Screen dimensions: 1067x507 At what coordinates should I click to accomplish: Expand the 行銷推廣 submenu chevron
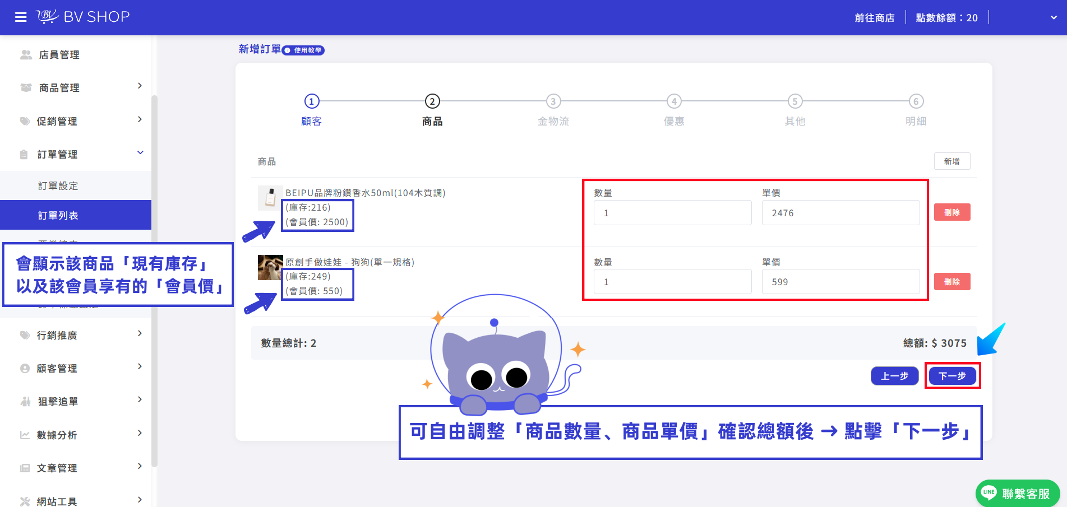pos(140,333)
